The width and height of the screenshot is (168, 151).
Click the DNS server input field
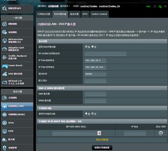pyautogui.click(x=95, y=94)
